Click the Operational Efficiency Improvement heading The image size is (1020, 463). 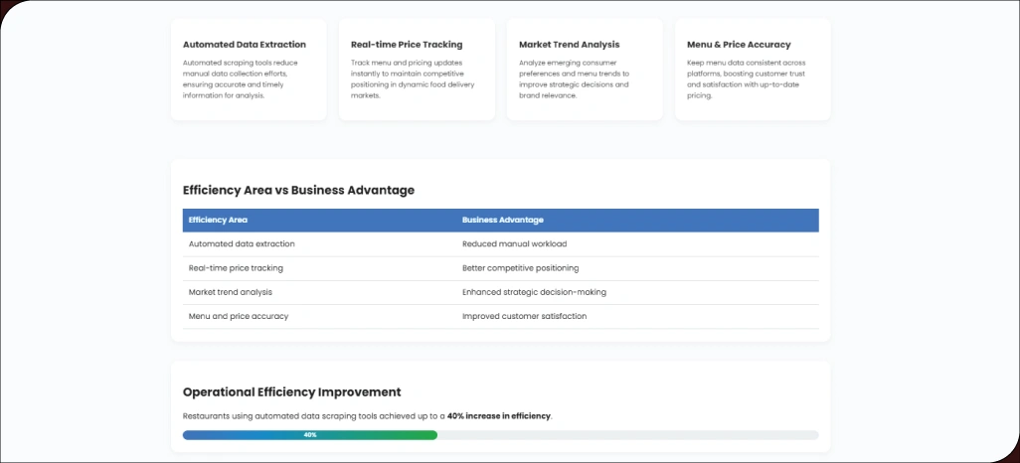pyautogui.click(x=292, y=392)
